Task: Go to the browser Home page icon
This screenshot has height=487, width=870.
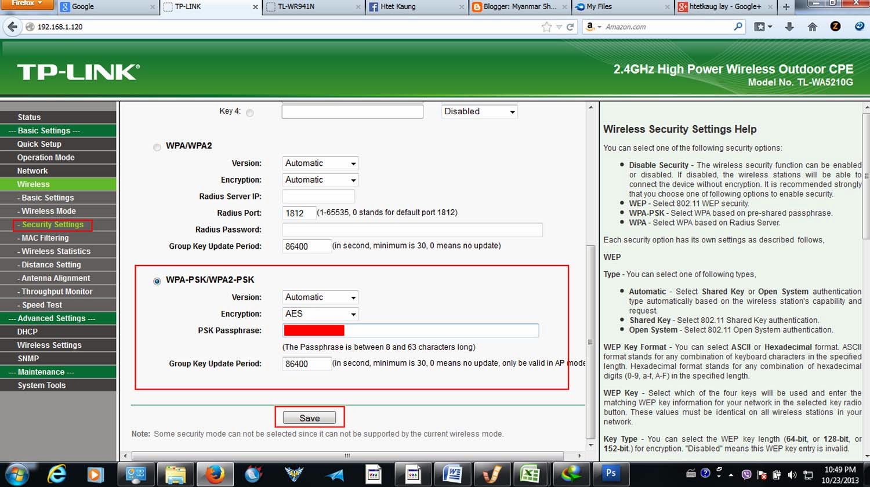Action: coord(812,27)
